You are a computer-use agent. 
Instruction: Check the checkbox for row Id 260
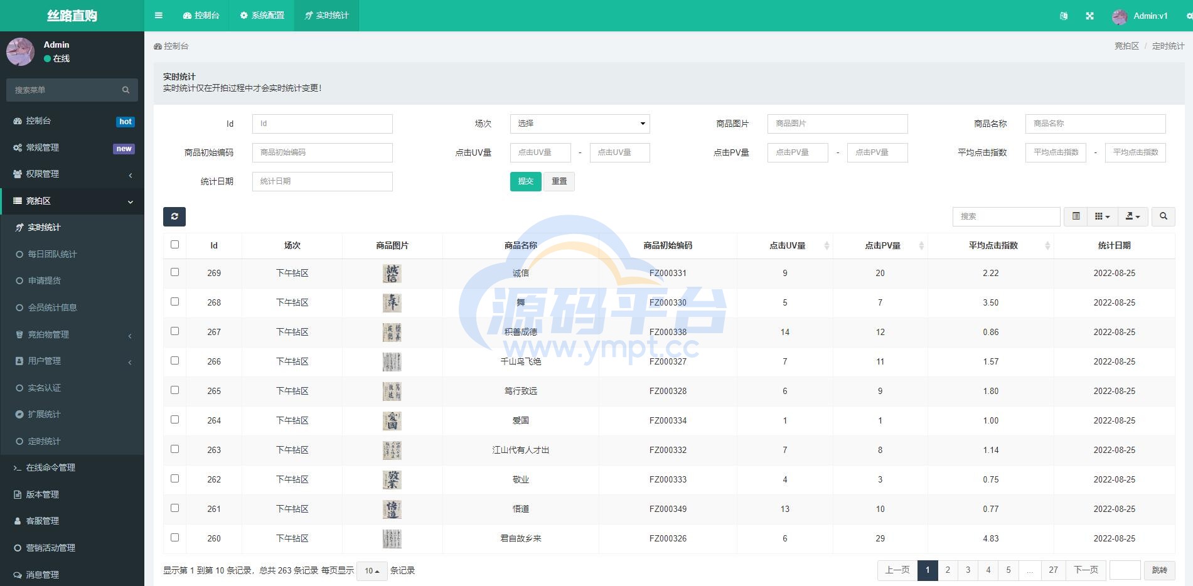pyautogui.click(x=174, y=538)
